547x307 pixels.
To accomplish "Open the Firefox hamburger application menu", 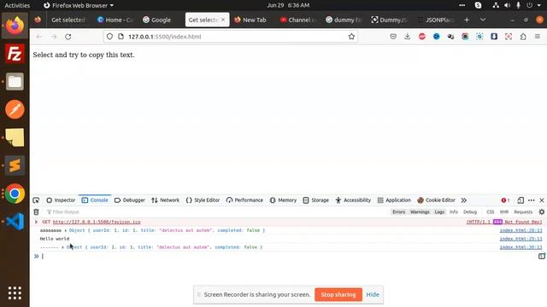I will coord(538,37).
